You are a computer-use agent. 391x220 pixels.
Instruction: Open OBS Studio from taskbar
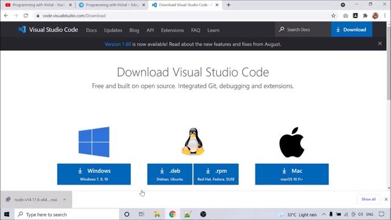(203, 215)
